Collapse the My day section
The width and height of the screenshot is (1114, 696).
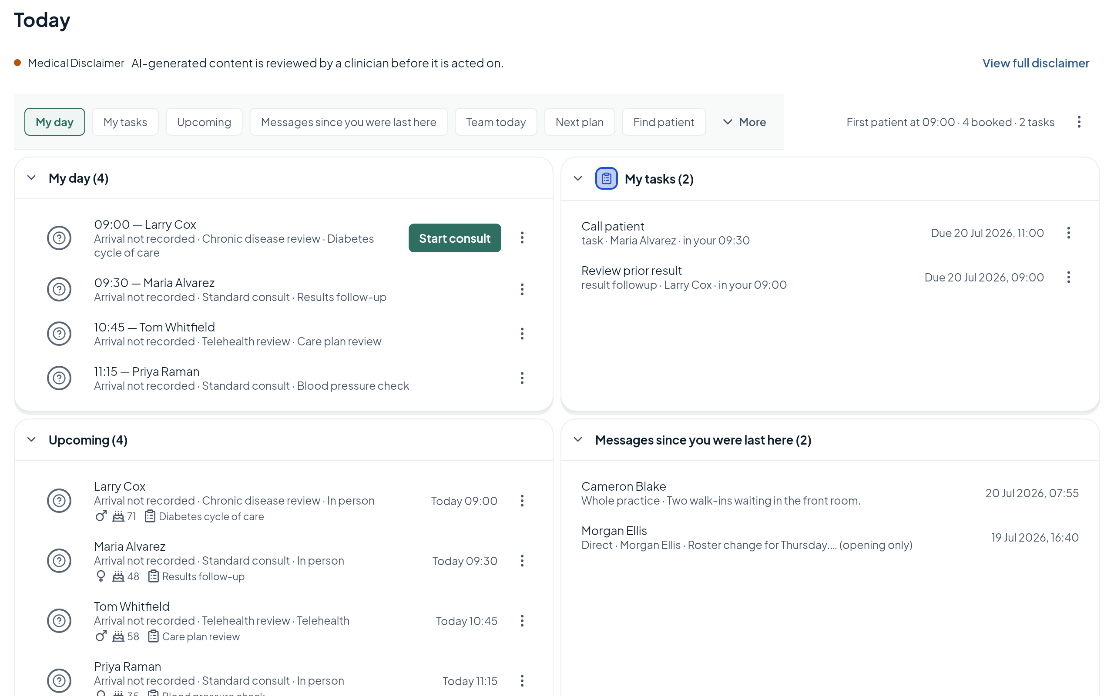[31, 178]
